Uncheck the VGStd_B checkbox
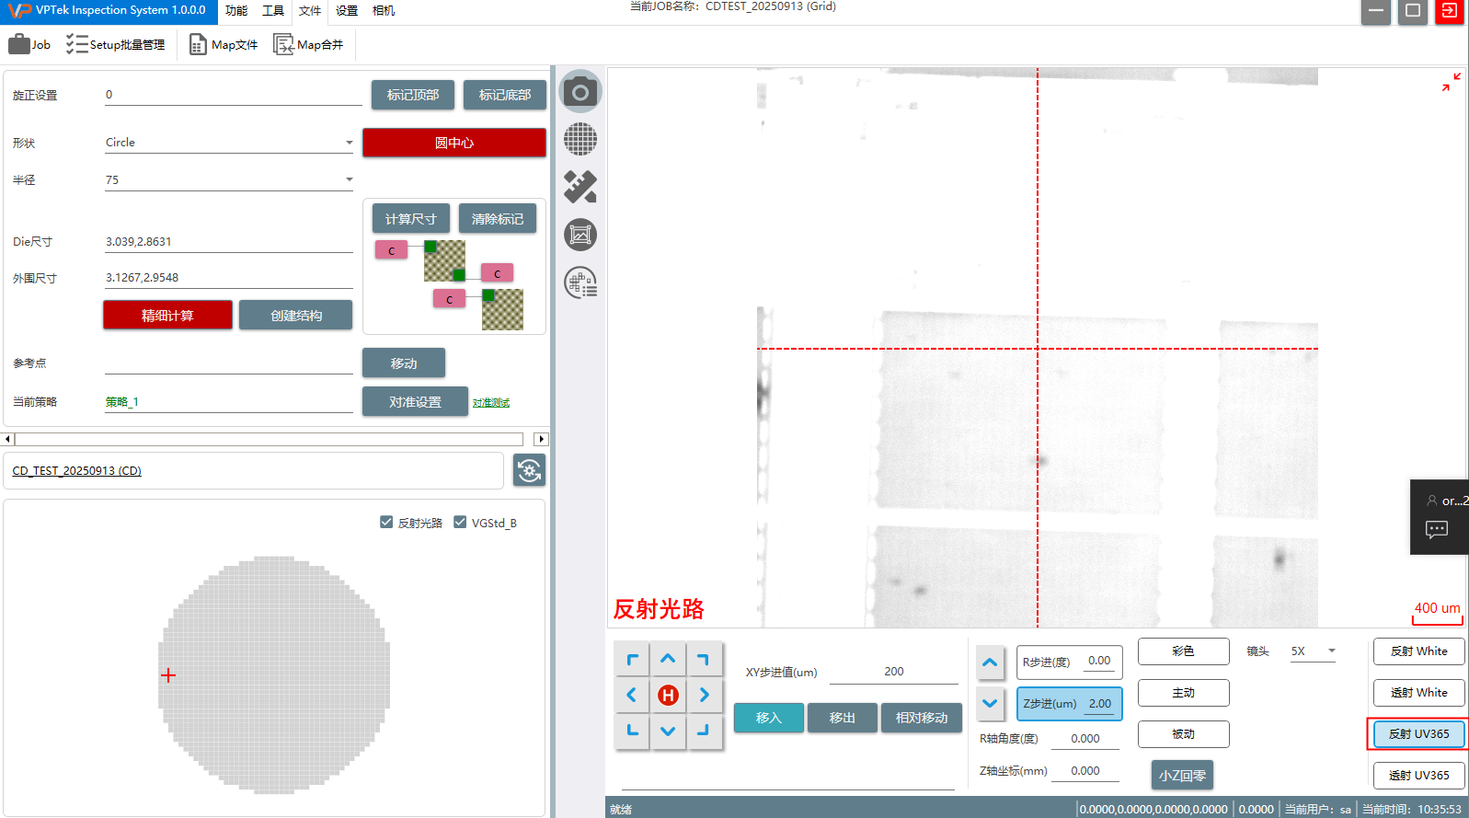Screen dimensions: 1469x818 click(x=460, y=523)
